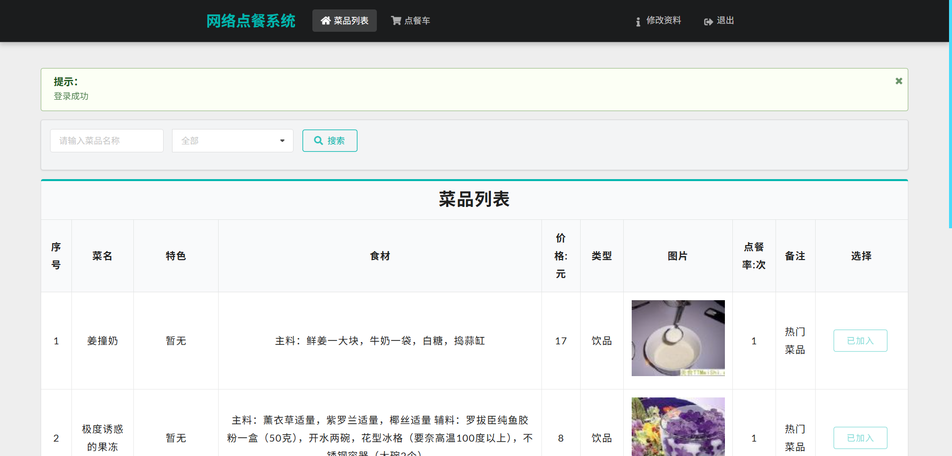
Task: Click 饮品 type cell in 姜撞奶 row
Action: pyautogui.click(x=601, y=341)
